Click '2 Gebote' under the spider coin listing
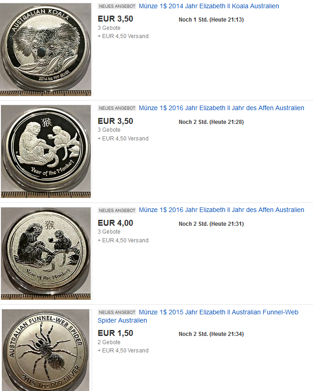313x391 pixels. (109, 342)
